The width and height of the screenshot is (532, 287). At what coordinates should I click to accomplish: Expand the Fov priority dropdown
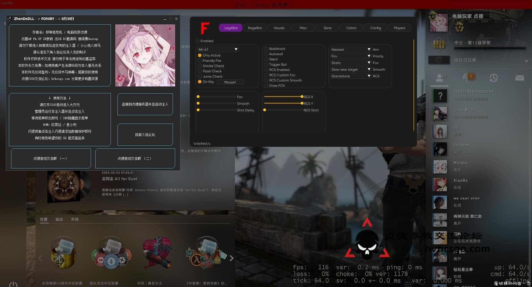[351, 56]
